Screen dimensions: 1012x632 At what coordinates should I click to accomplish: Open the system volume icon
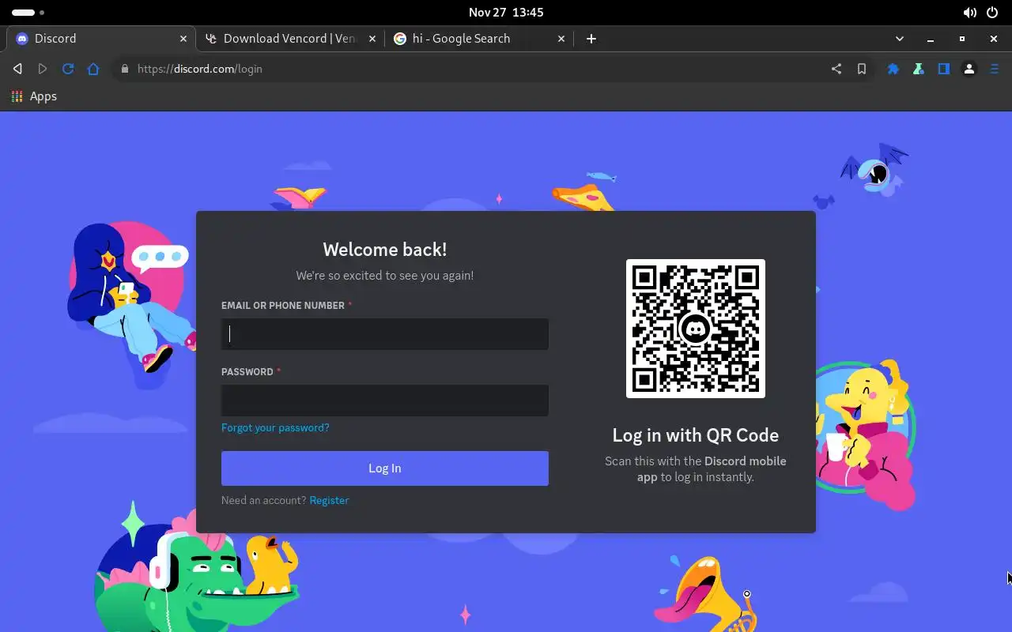[x=969, y=13]
